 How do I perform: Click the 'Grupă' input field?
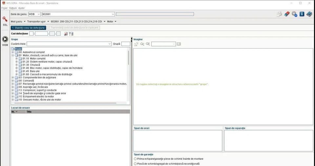tap(126, 44)
